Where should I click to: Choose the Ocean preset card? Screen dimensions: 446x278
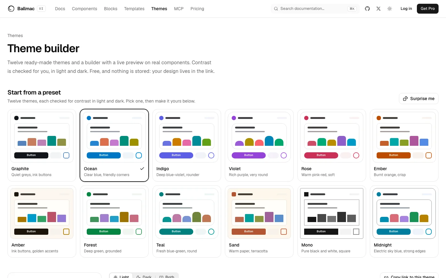(x=114, y=145)
